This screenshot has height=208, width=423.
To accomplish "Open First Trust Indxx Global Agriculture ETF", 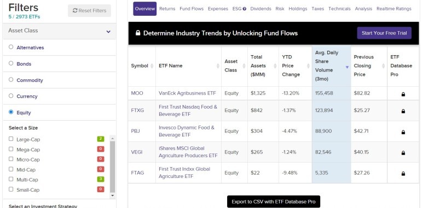I will coord(184,173).
